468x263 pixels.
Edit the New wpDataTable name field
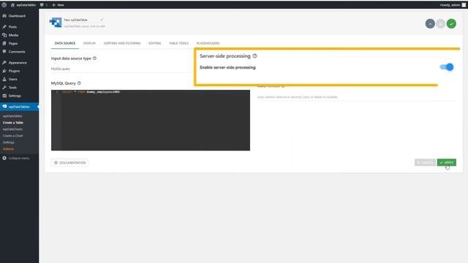(80, 20)
